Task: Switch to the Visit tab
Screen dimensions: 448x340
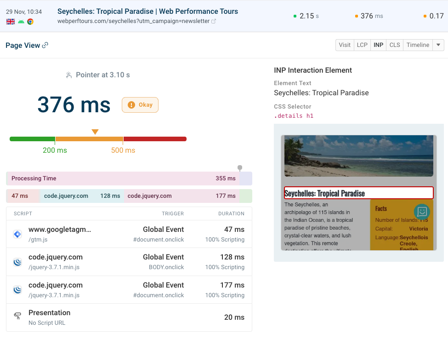Action: pos(345,45)
